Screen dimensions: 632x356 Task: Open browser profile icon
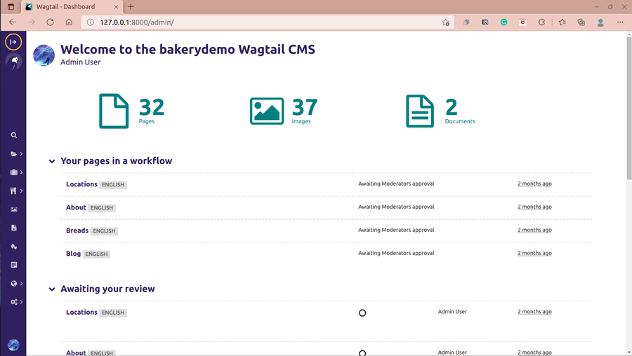pyautogui.click(x=600, y=22)
